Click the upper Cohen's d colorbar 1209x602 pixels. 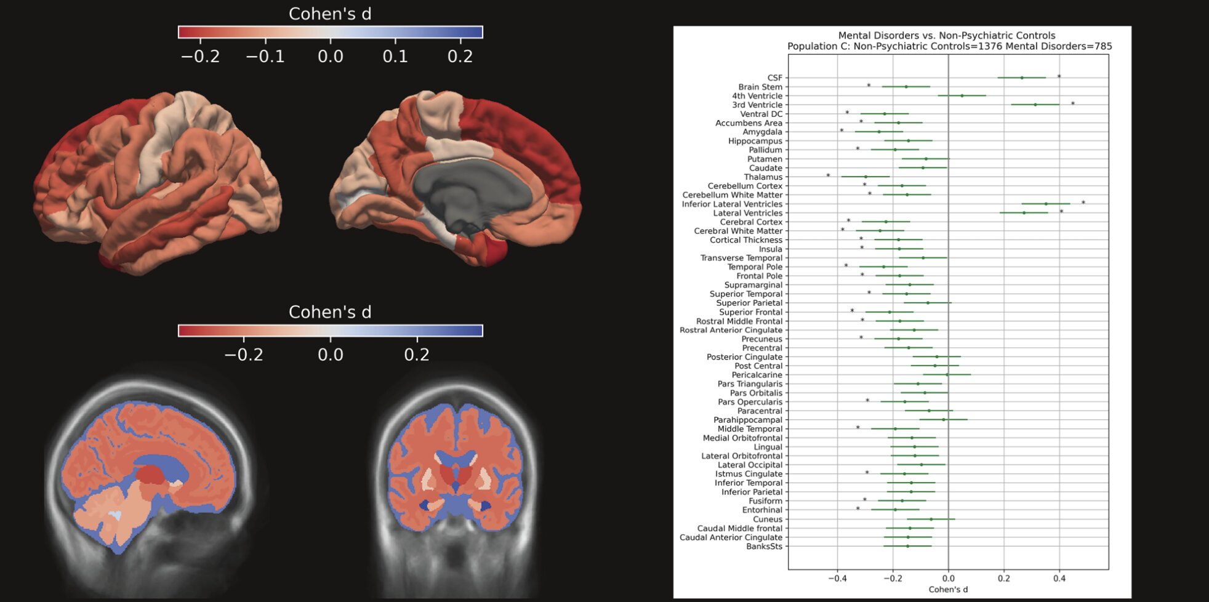(x=331, y=31)
